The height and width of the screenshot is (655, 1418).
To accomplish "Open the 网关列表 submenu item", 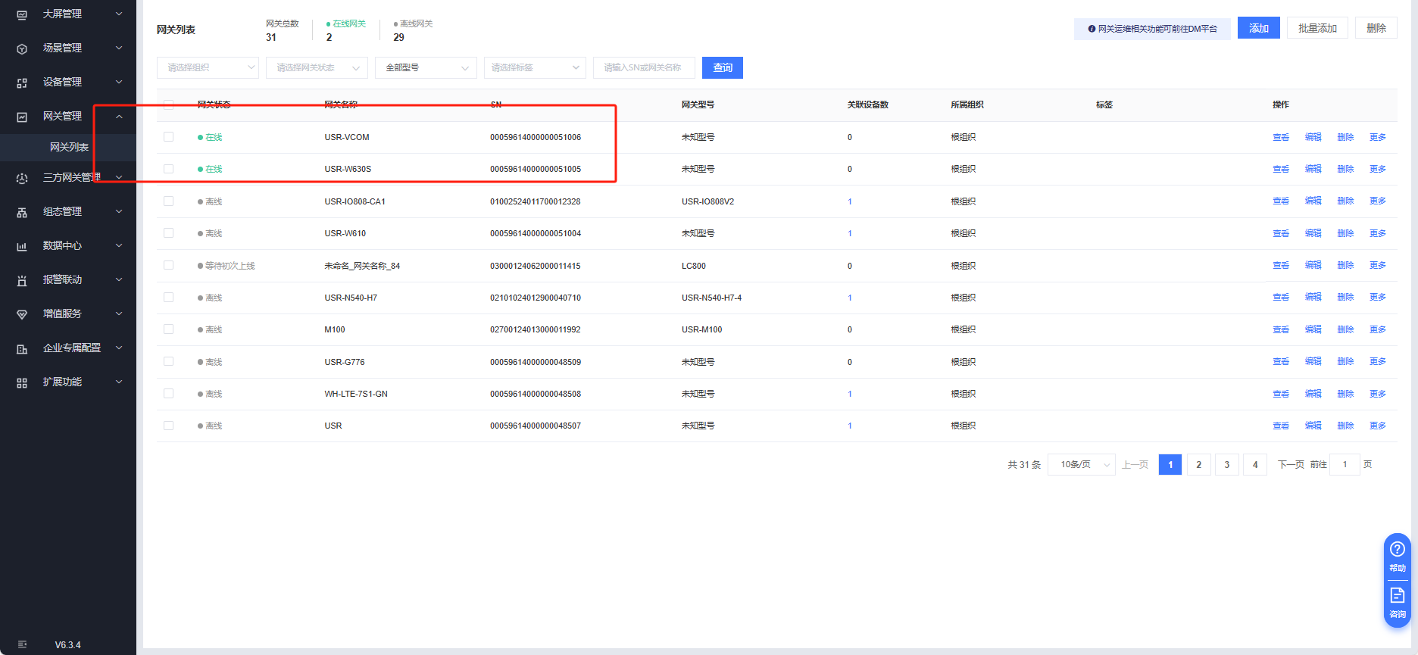I will (x=69, y=147).
